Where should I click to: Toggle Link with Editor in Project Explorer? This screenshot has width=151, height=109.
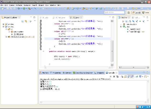[x=26, y=21]
